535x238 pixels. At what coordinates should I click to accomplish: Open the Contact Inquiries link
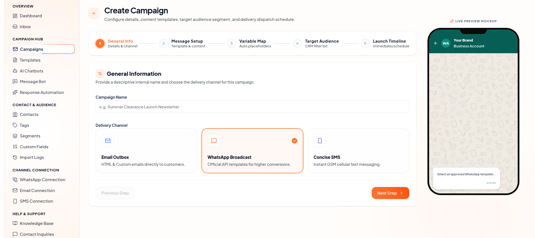coord(42,234)
